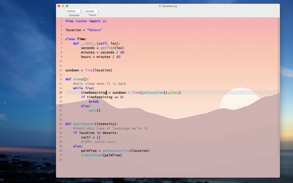Click the 'else:' keyword on line 20
Image resolution: width=293 pixels, height=183 pixels.
[86, 106]
